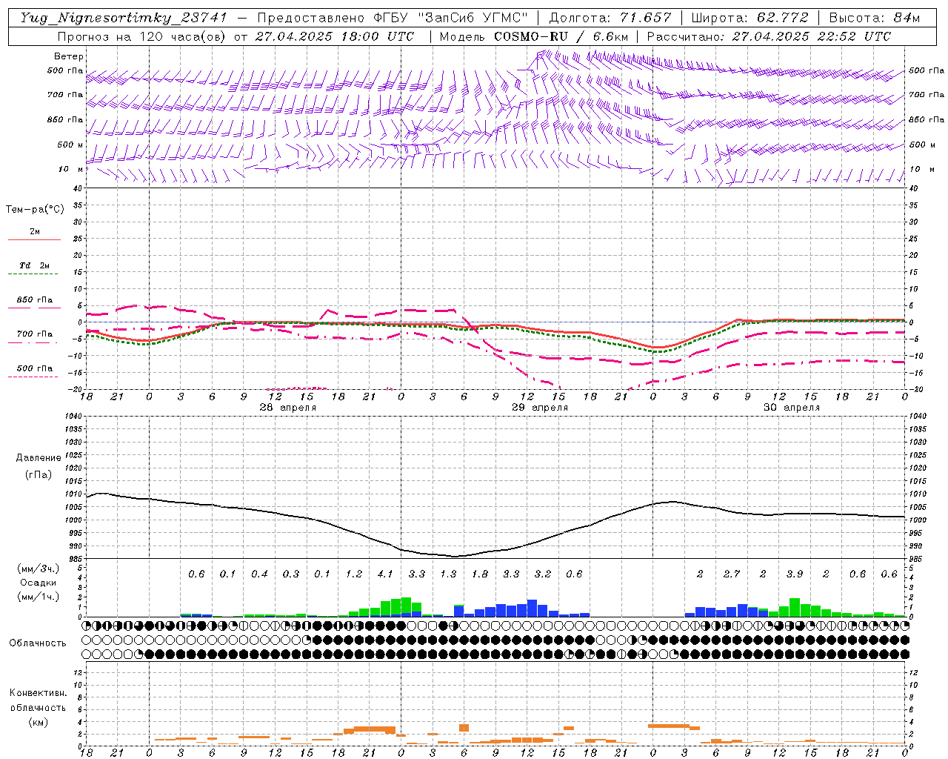
Task: Click the 1.2 precipitation value
Action: click(354, 574)
